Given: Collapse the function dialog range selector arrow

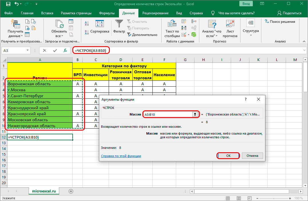Looking at the screenshot, I should (195, 114).
